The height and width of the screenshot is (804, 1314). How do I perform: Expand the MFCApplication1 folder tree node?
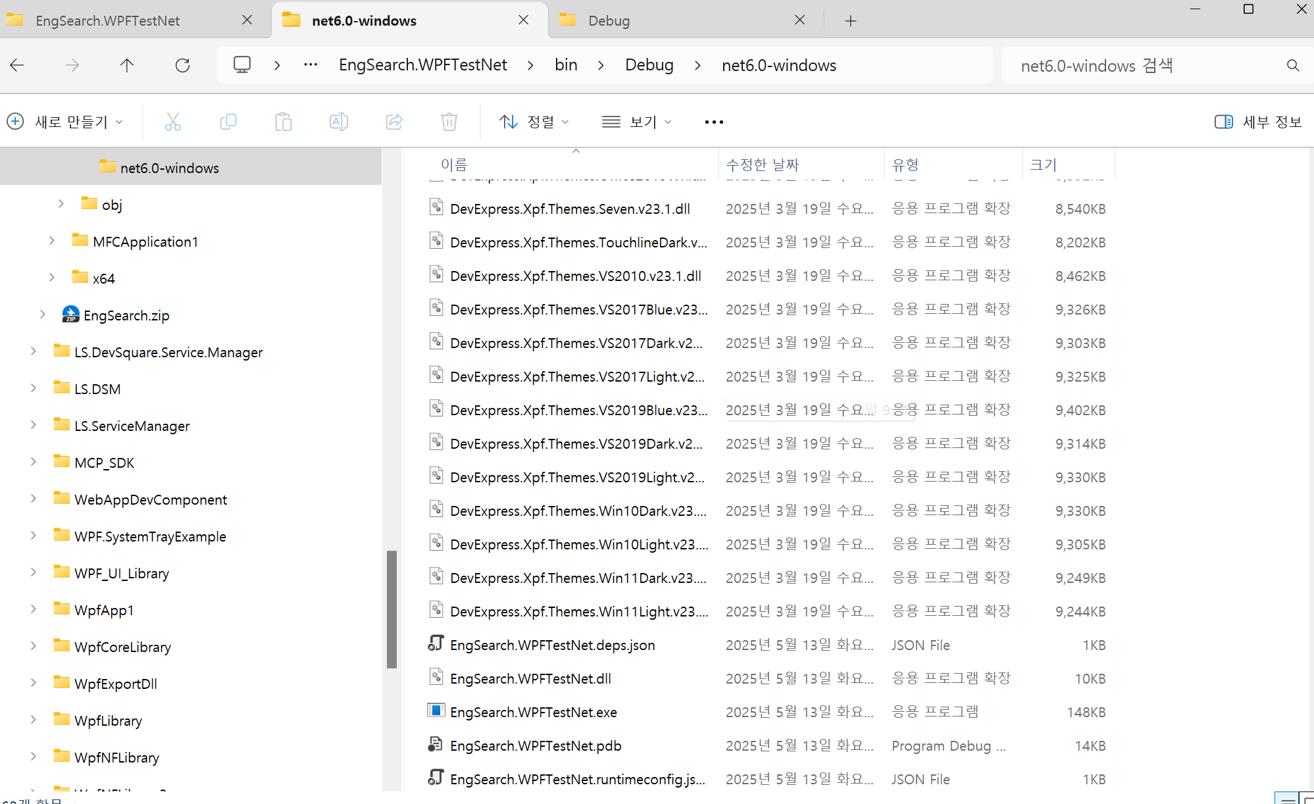(x=52, y=241)
